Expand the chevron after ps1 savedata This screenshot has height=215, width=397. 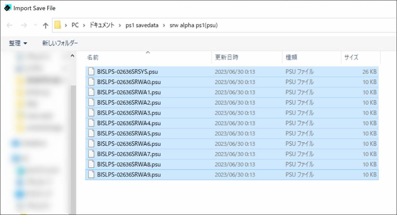tap(164, 25)
